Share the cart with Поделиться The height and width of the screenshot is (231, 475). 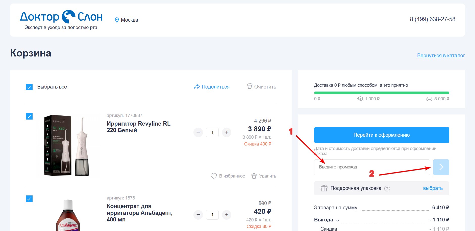click(x=215, y=87)
